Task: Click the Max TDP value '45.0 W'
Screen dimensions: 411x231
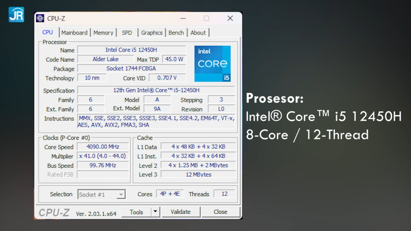Action: click(x=174, y=59)
